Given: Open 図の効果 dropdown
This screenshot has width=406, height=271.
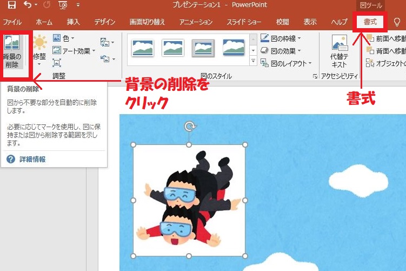Looking at the screenshot, I should [x=281, y=51].
